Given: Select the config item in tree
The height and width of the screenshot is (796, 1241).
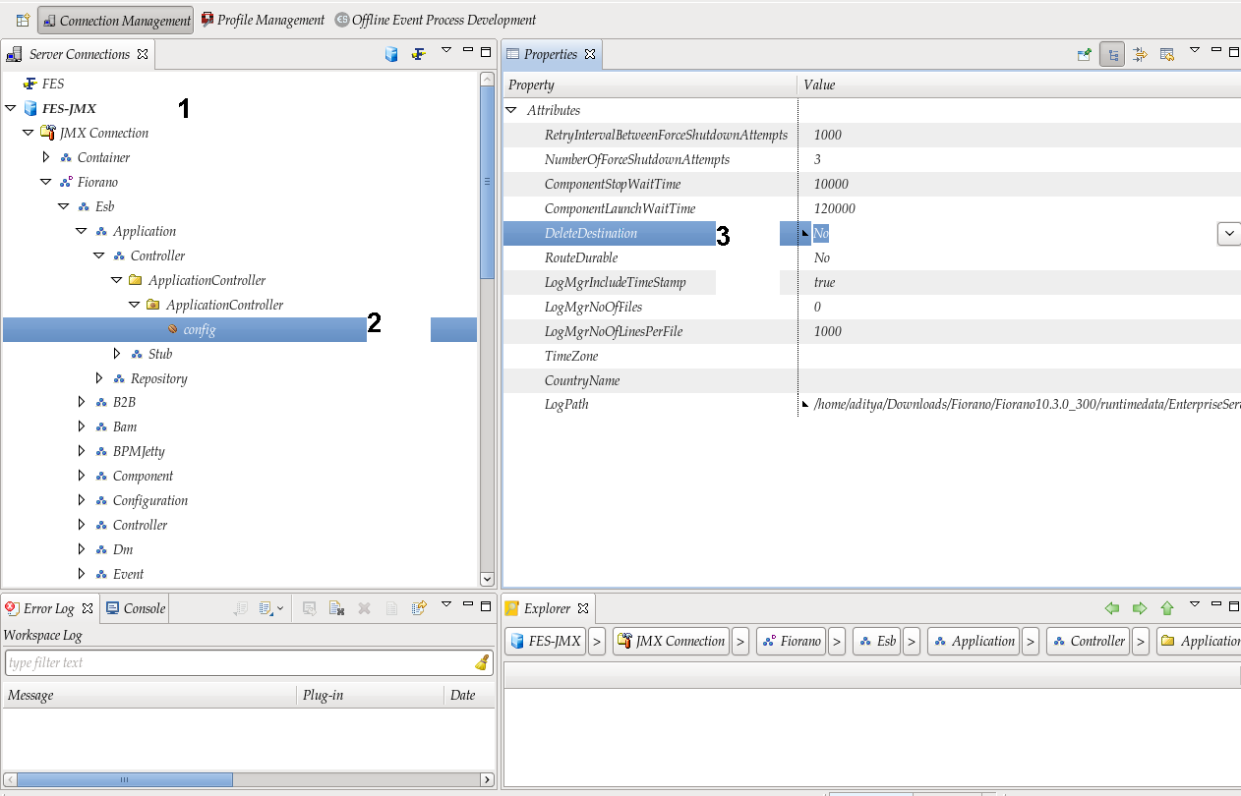Looking at the screenshot, I should tap(200, 329).
